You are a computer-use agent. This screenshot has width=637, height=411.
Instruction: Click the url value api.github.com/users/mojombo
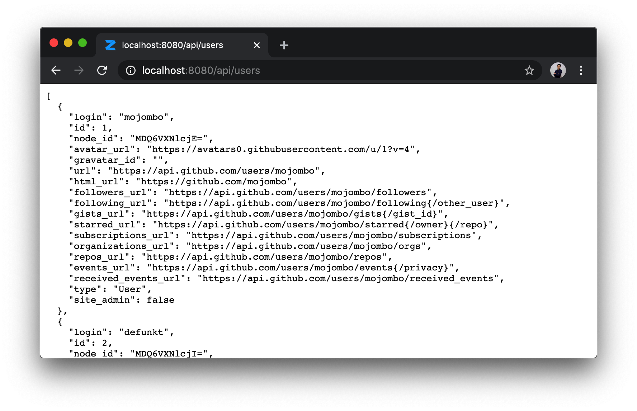coord(214,171)
